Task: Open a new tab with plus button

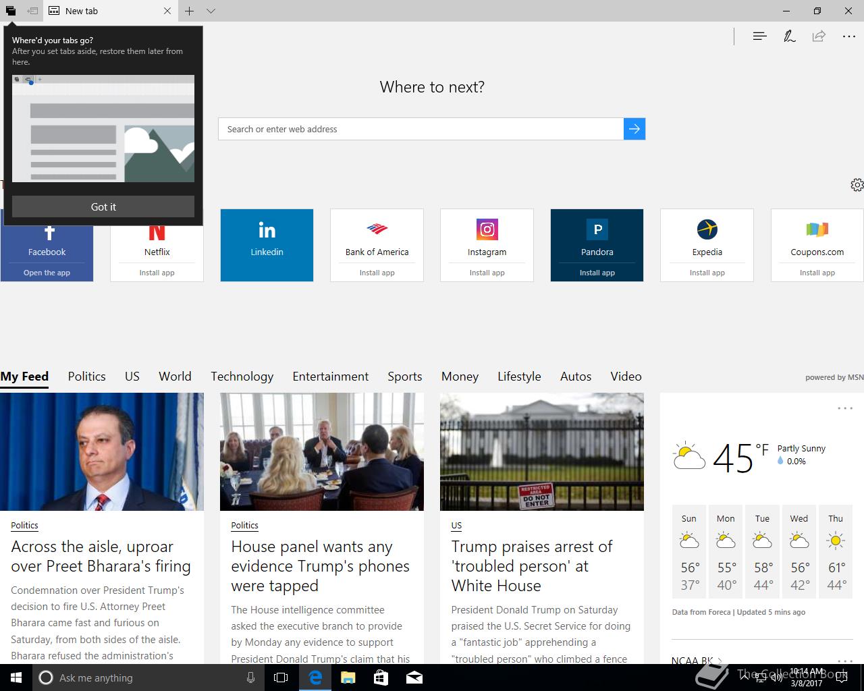Action: 190,11
